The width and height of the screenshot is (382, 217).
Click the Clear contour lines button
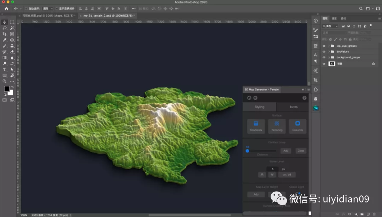pyautogui.click(x=301, y=151)
